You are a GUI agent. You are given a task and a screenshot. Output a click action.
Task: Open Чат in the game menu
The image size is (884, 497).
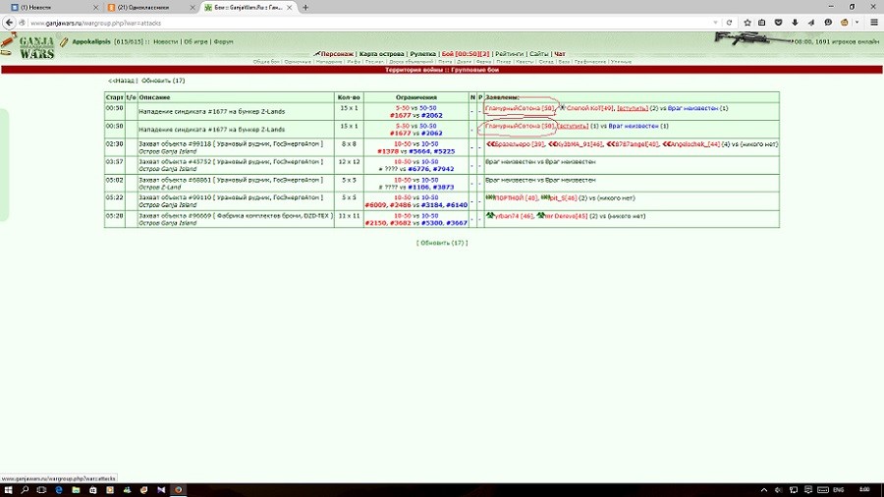click(559, 54)
